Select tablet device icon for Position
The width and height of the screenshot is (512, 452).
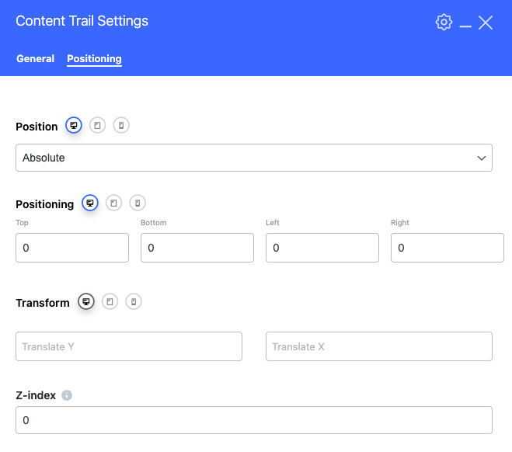pyautogui.click(x=97, y=126)
